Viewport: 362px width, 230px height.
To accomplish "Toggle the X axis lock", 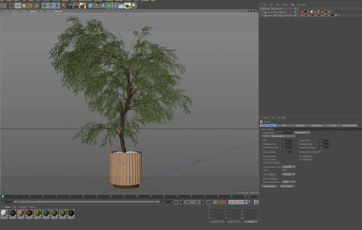I will [x=44, y=5].
